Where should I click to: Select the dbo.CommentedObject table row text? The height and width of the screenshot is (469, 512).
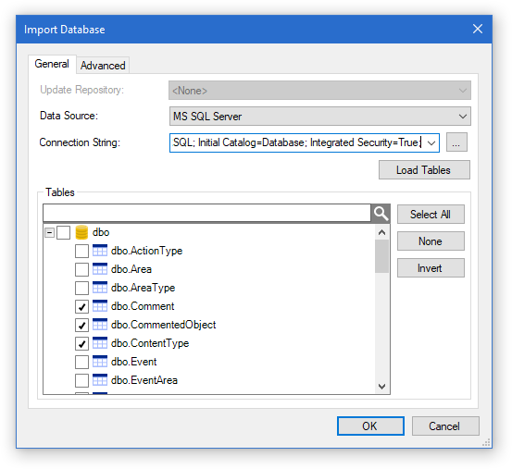tap(163, 325)
